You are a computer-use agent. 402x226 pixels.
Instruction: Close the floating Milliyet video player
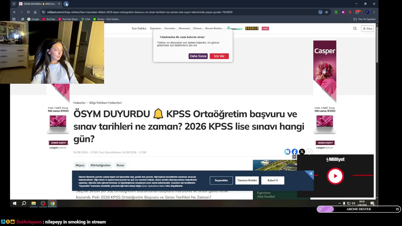coord(294,157)
